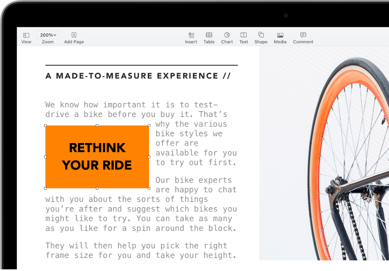Click the Add Page icon
This screenshot has height=271, width=389.
(74, 35)
